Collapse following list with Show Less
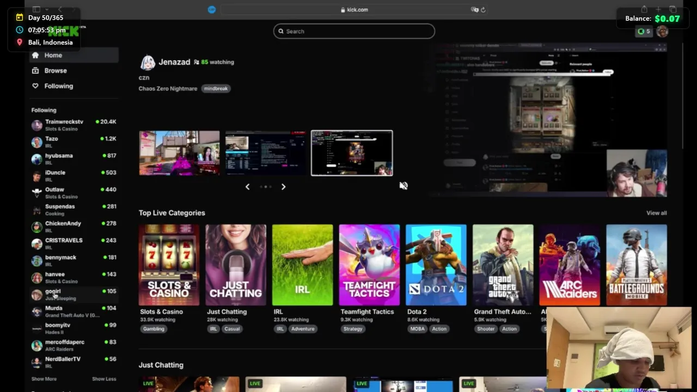Screen dimensions: 697x392 click(x=103, y=379)
